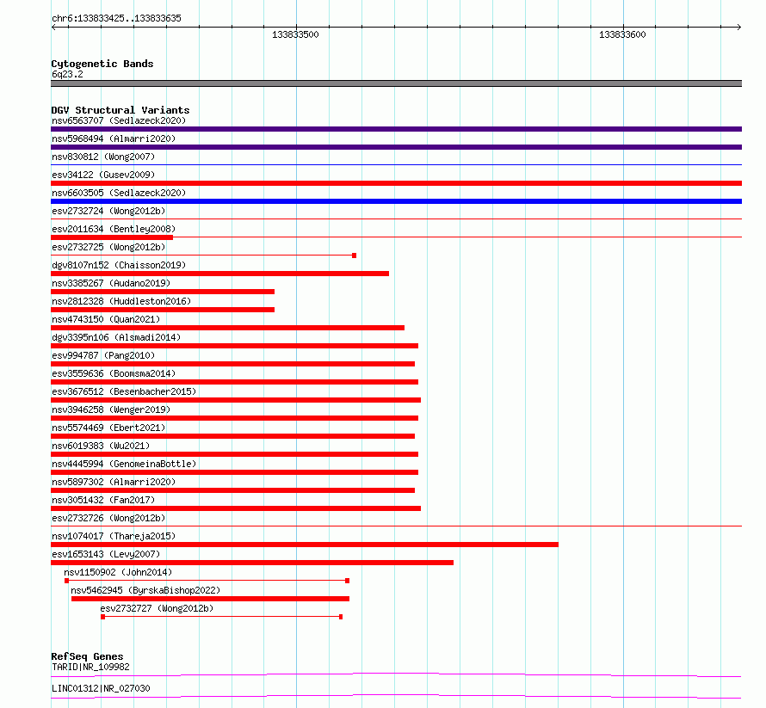Click the red bar under nsv1074017

[305, 545]
